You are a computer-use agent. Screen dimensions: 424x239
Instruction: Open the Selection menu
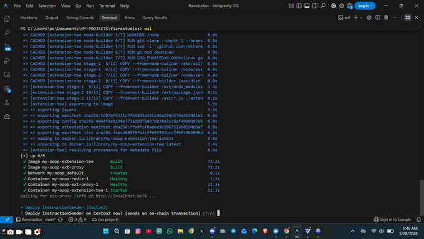point(47,6)
